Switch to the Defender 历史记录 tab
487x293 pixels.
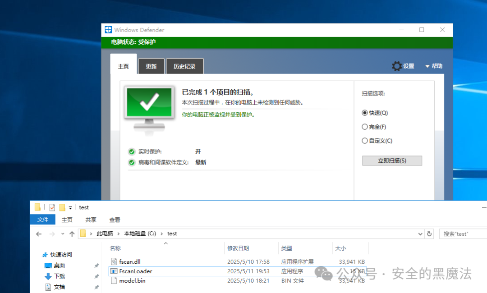pyautogui.click(x=184, y=66)
